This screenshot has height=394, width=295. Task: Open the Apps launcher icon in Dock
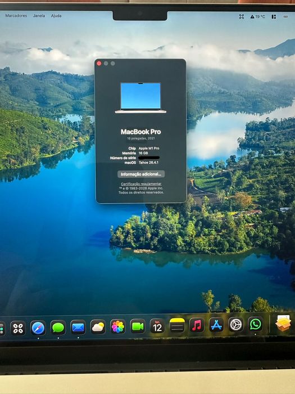18,328
